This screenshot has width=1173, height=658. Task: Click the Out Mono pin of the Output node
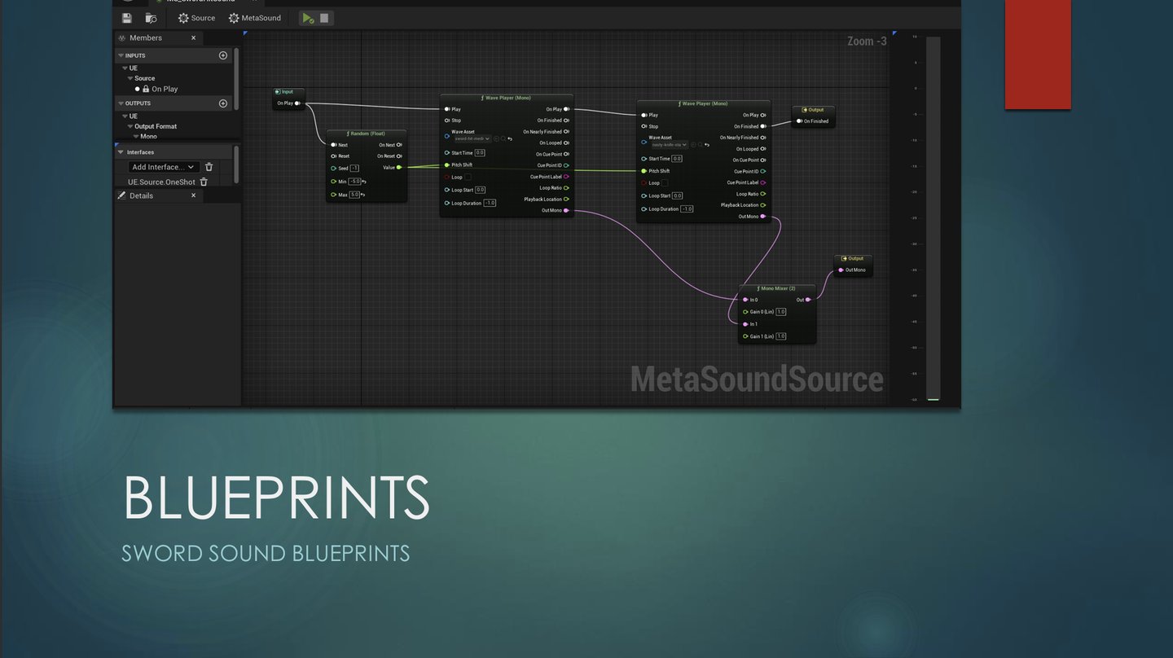[841, 270]
